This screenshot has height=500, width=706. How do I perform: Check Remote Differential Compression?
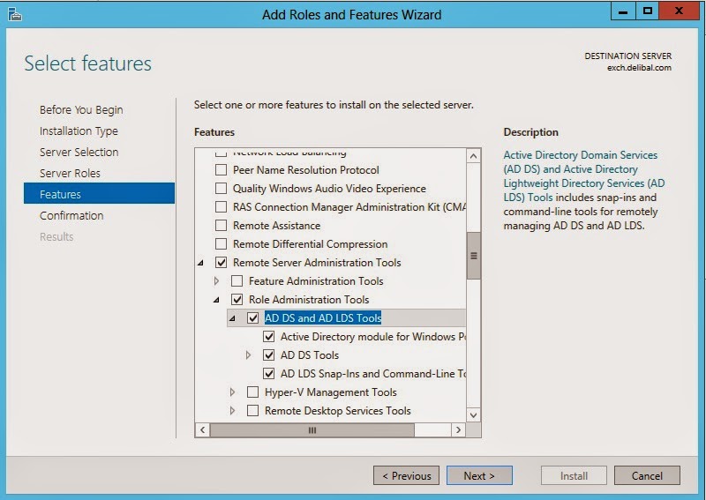(x=222, y=244)
